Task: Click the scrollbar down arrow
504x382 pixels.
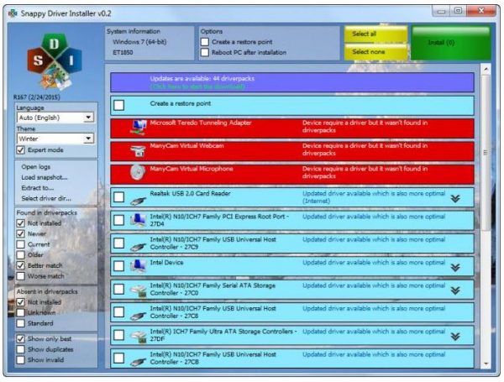Action: coord(486,364)
